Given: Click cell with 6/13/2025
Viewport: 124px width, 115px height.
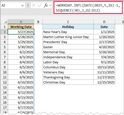Looking at the screenshot, I should tap(21, 97).
